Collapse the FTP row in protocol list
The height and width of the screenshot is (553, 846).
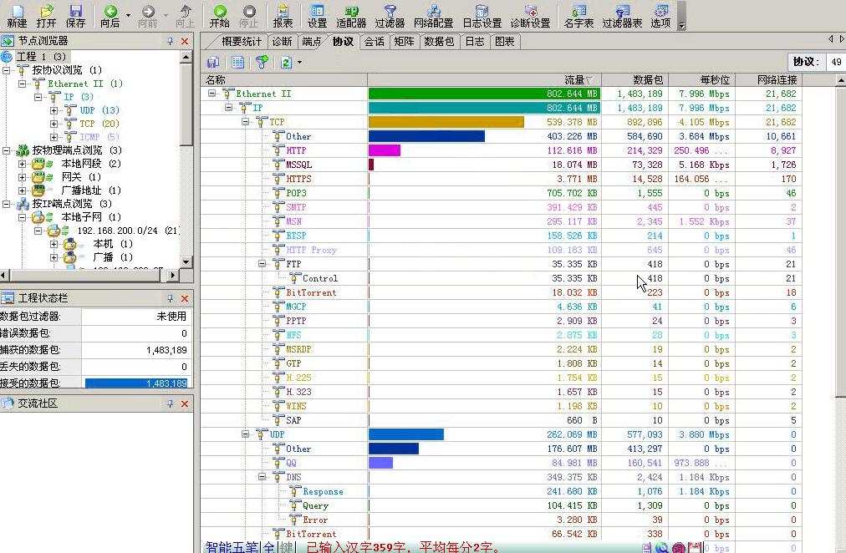[x=262, y=264]
